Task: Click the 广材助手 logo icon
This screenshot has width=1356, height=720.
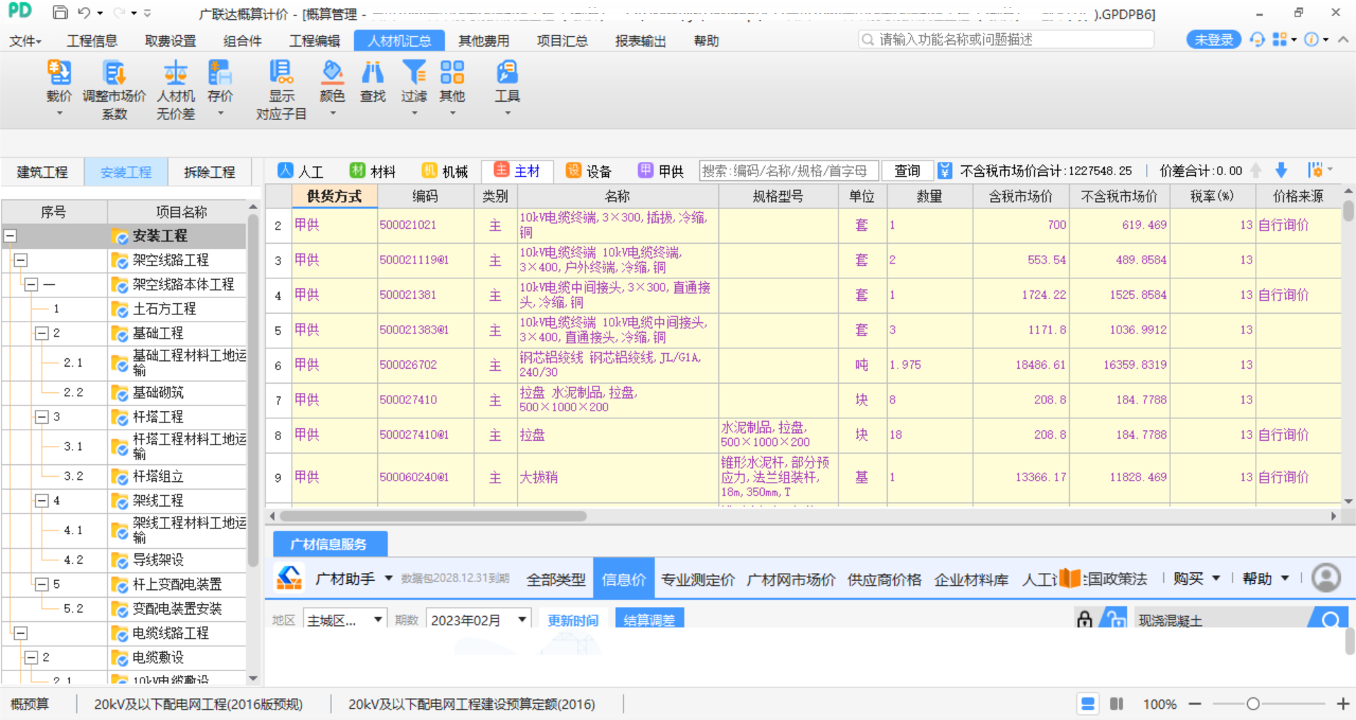Action: tap(289, 578)
